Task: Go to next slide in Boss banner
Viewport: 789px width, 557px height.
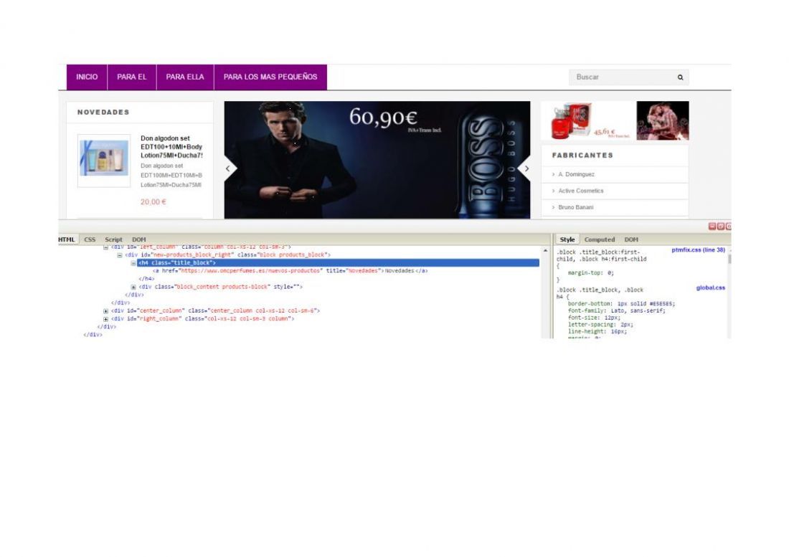Action: [x=526, y=169]
